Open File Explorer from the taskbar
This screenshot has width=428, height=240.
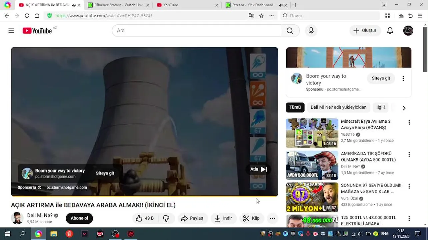[54, 234]
